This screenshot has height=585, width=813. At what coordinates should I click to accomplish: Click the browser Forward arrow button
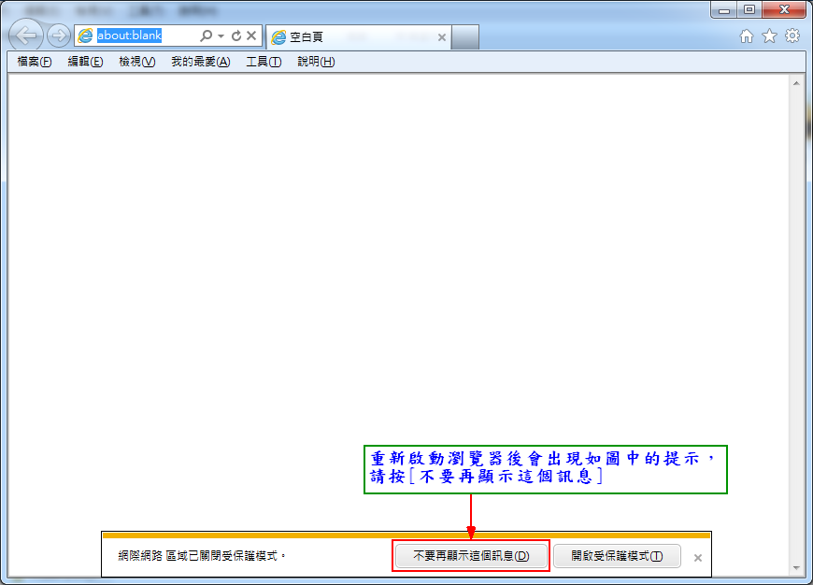click(59, 36)
